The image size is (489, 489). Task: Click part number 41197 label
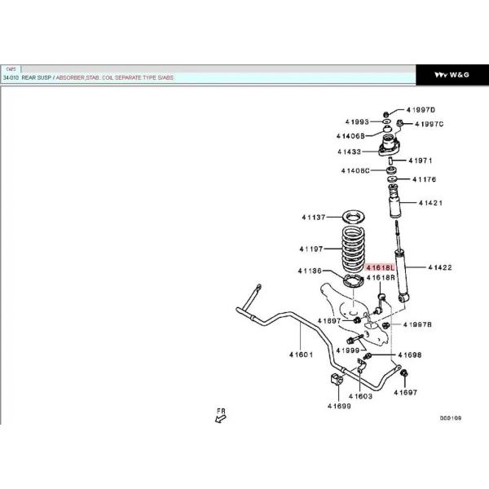point(312,249)
